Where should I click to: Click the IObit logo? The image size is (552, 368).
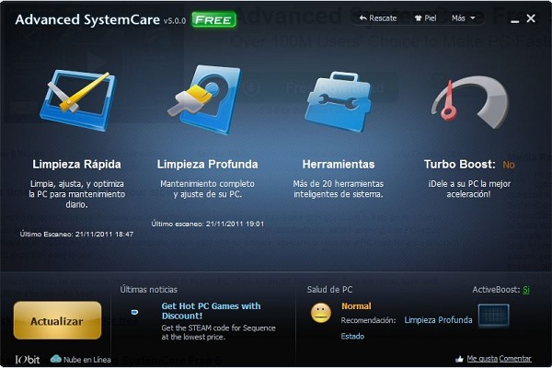pyautogui.click(x=26, y=358)
